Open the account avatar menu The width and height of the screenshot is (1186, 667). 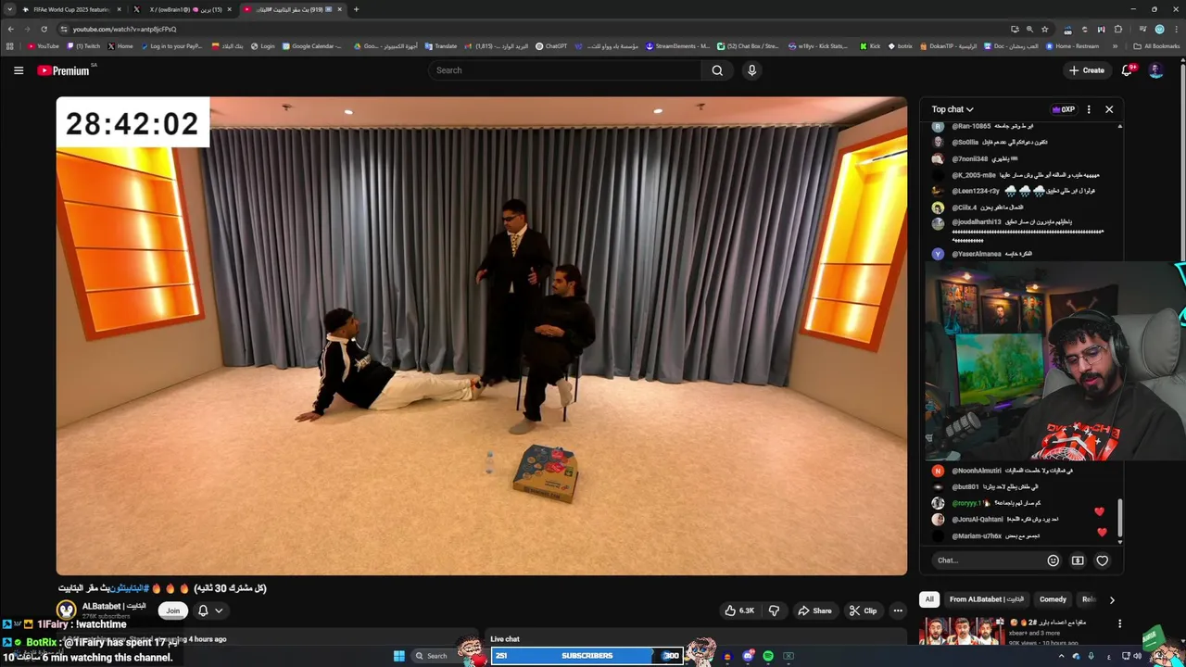pos(1155,70)
